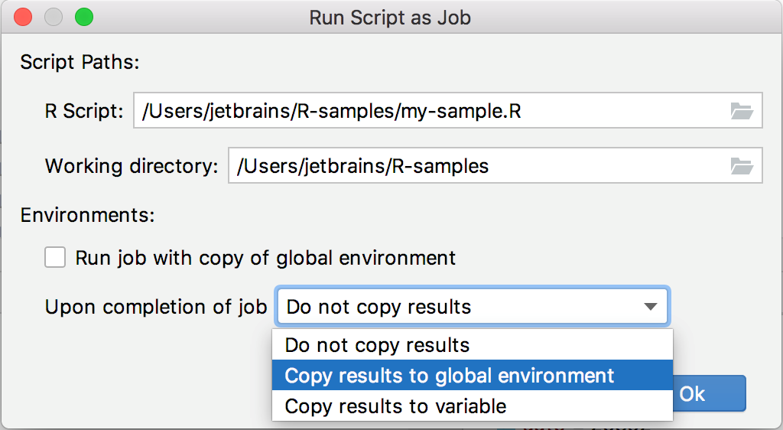
Task: Close the Run Script as Job dialog
Action: (24, 17)
